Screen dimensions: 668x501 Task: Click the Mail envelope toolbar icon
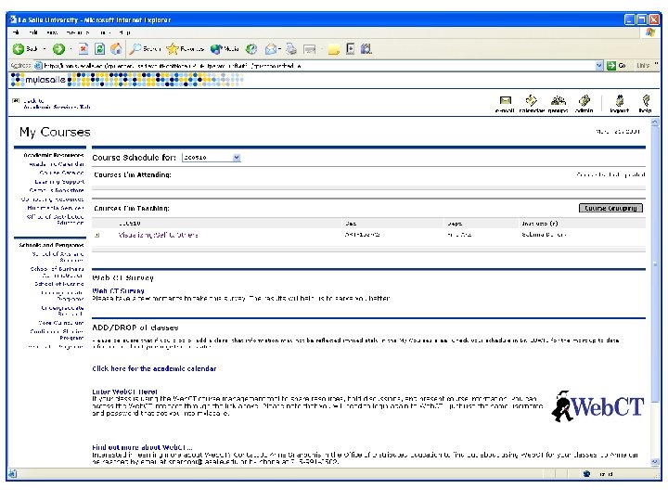tap(271, 49)
